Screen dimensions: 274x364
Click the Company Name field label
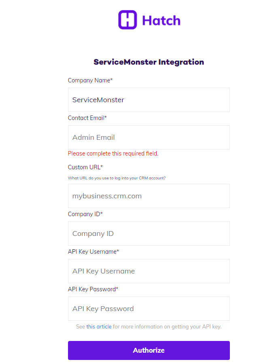point(90,80)
